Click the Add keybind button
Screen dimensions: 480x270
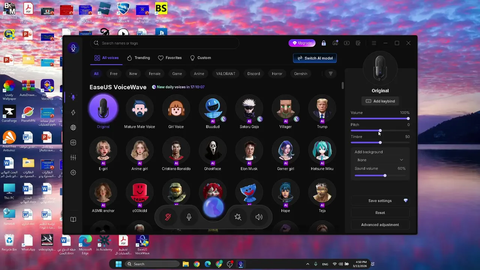(x=380, y=101)
